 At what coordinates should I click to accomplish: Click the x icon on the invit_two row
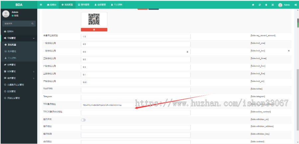(x=289, y=51)
